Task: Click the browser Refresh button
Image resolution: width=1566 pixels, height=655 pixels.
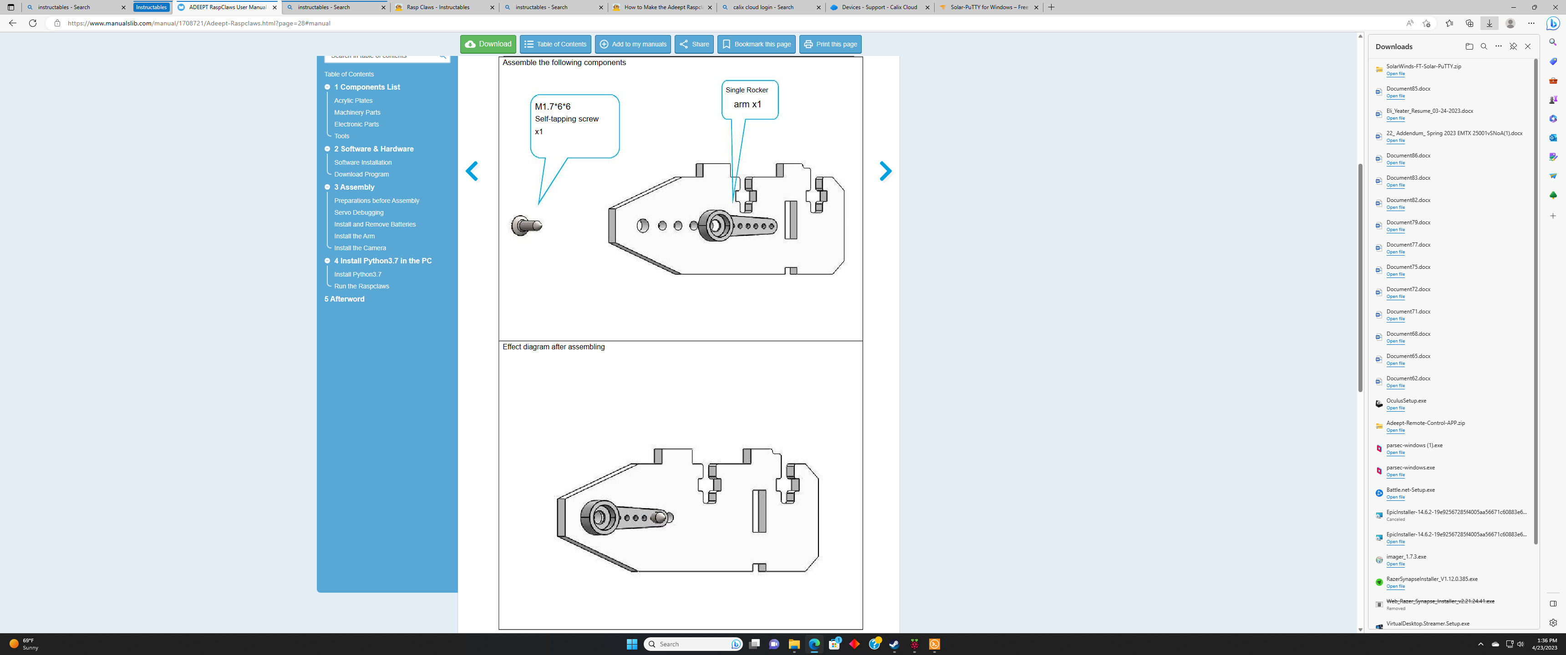Action: tap(33, 23)
